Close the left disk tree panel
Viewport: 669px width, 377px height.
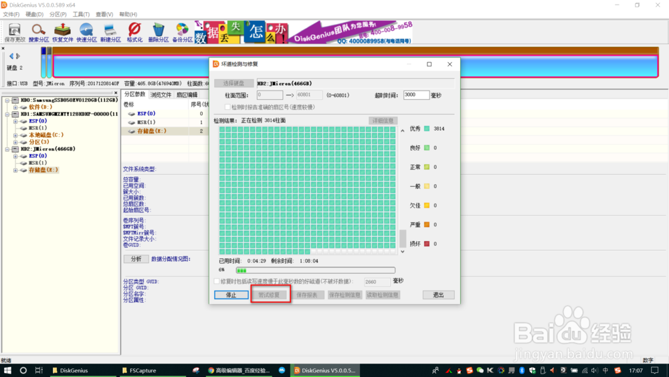click(116, 92)
